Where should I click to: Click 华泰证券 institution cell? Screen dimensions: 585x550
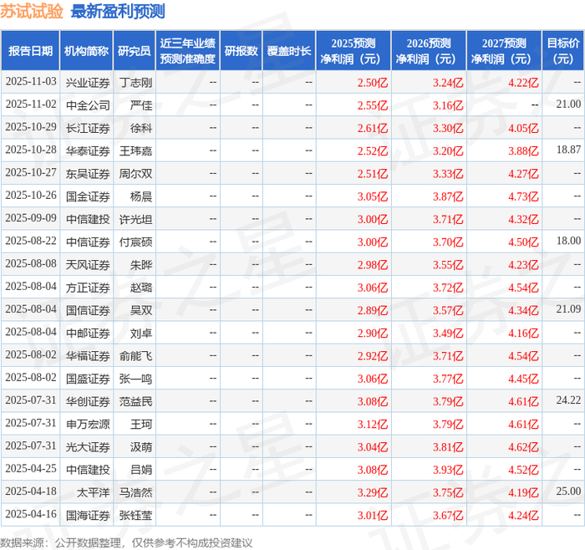point(88,150)
